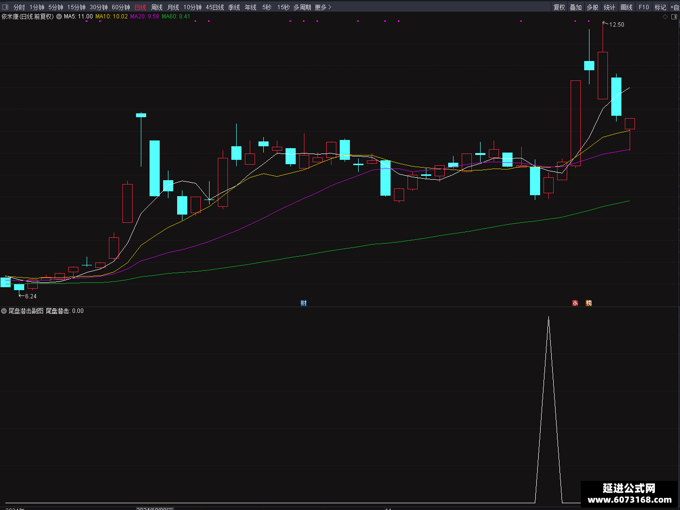The width and height of the screenshot is (680, 510).
Task: Switch to the 周线 weekly tab
Action: 157,7
